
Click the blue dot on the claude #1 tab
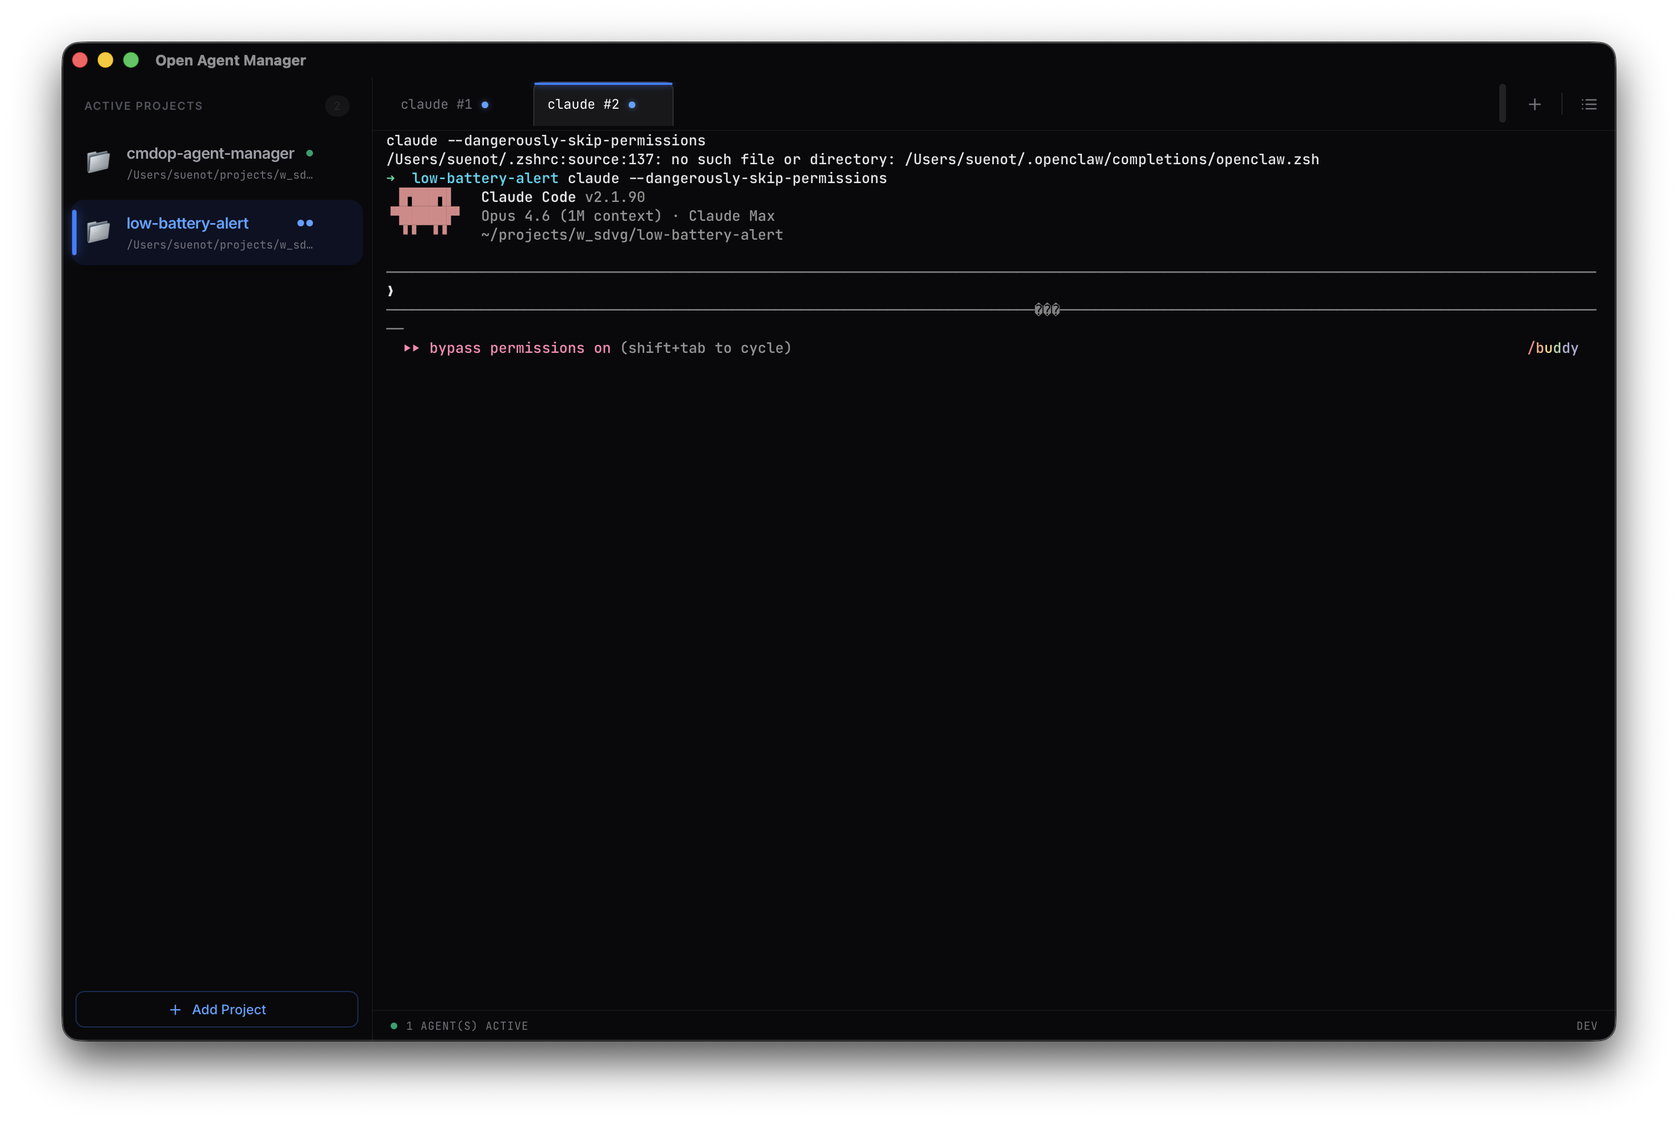coord(486,104)
